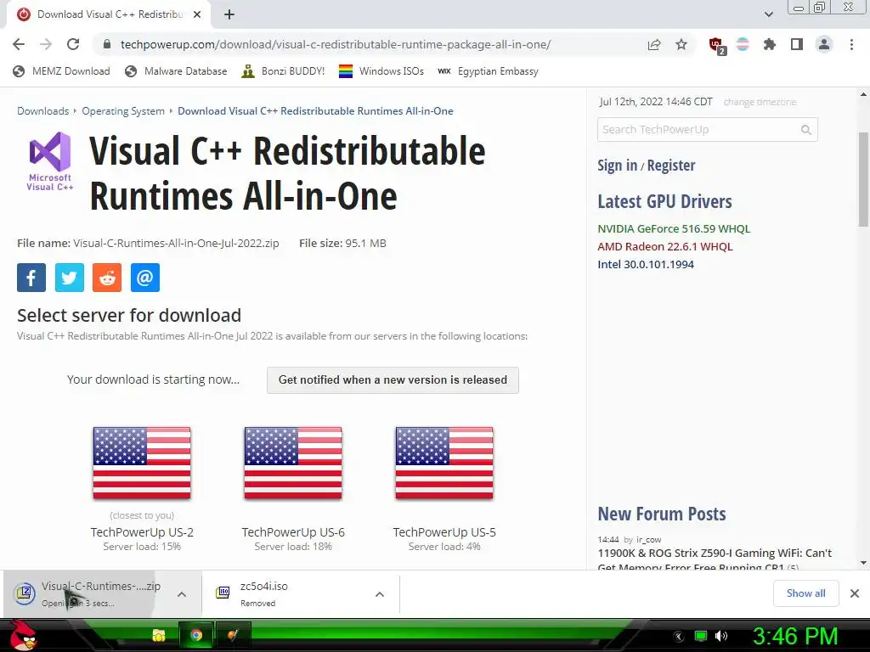The width and height of the screenshot is (870, 652).
Task: Open the tab search dropdown arrow
Action: tap(768, 14)
